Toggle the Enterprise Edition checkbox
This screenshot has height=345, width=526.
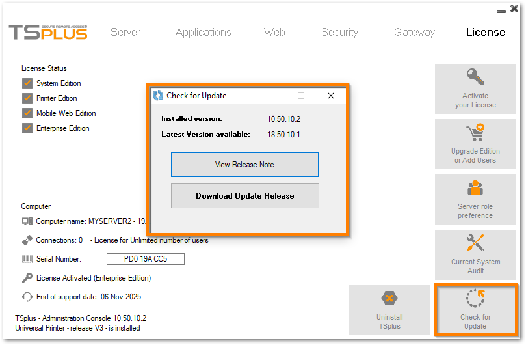[x=27, y=128]
